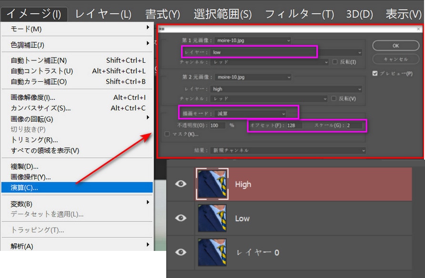Click the オフセット(F) value field
Screen dimensions: 425x278
pos(294,125)
